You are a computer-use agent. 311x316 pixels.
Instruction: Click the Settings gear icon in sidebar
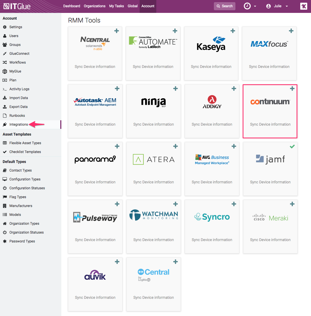[x=5, y=27]
